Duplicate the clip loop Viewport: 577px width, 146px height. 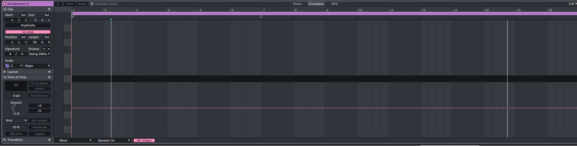coord(28,25)
